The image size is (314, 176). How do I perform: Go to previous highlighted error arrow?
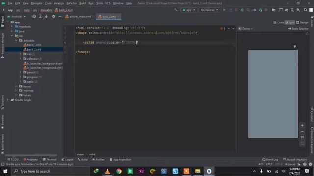pyautogui.click(x=229, y=29)
